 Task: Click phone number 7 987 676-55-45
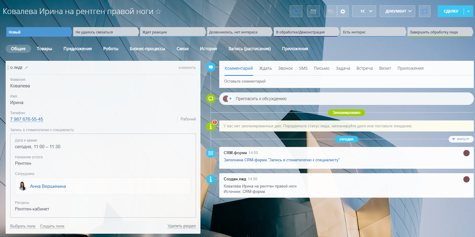point(27,119)
